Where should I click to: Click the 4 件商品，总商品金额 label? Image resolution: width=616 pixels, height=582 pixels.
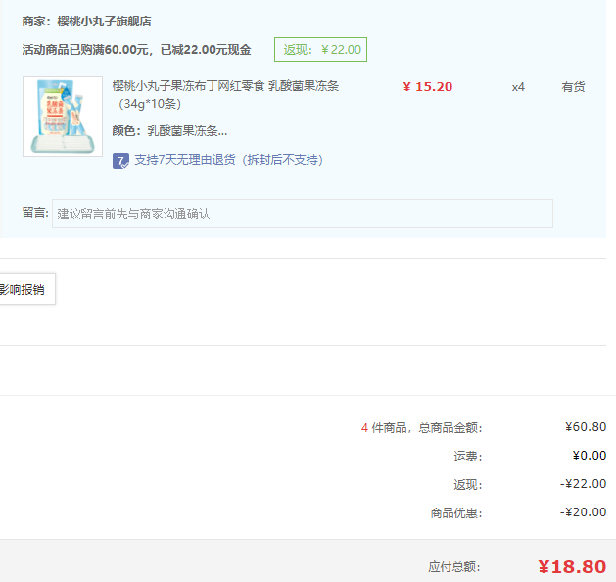[x=421, y=427]
